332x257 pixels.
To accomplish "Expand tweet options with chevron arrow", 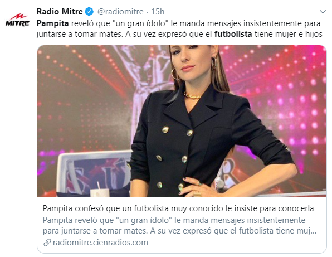I will pos(323,12).
